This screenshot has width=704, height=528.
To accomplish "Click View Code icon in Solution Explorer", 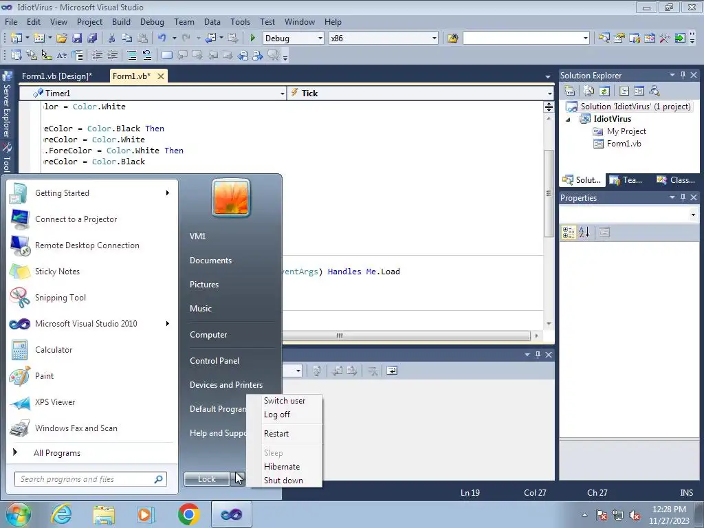I will coord(624,91).
